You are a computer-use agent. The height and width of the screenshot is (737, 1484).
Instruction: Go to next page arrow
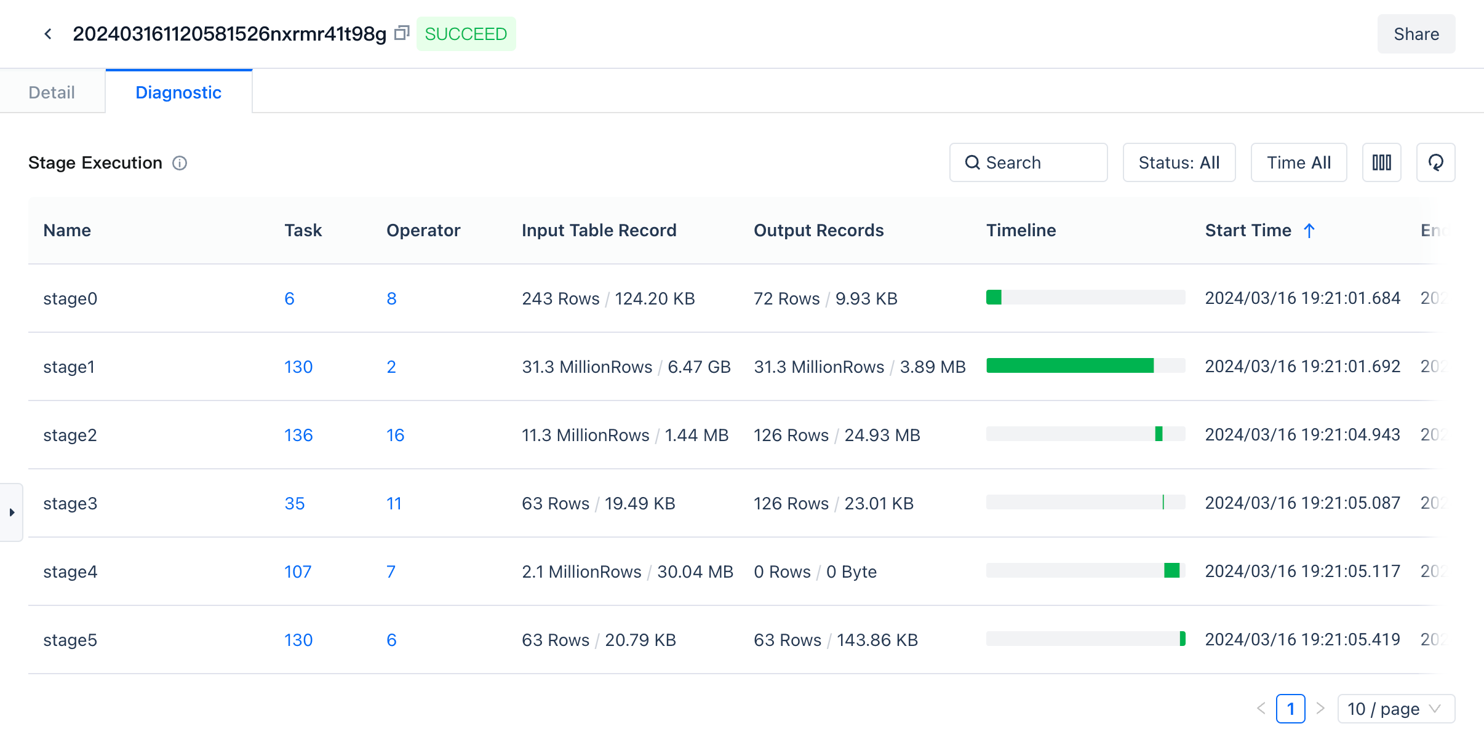(x=1320, y=709)
